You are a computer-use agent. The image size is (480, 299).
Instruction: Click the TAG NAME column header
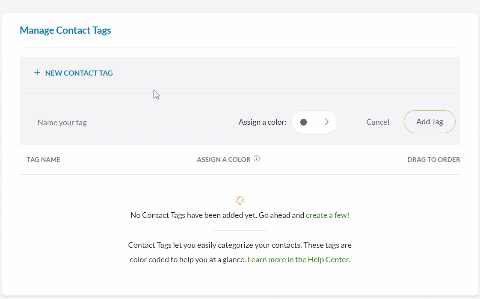[43, 159]
